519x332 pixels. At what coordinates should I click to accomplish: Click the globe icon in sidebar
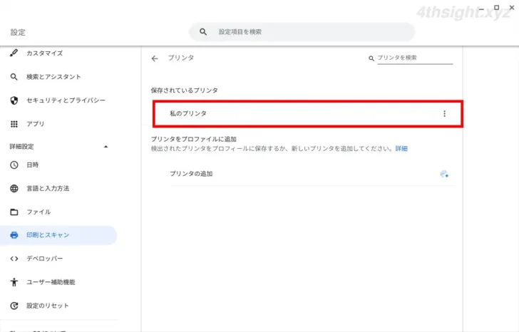click(x=14, y=189)
